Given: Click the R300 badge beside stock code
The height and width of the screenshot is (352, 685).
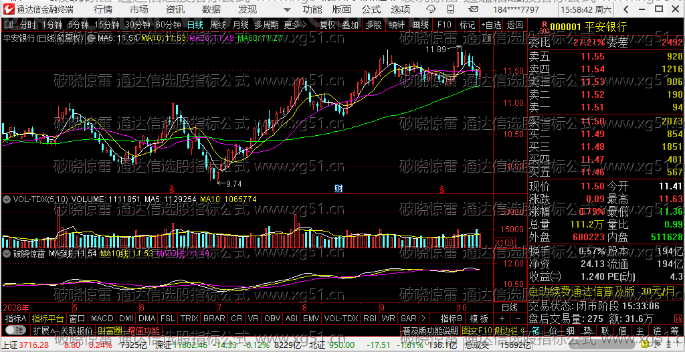Looking at the screenshot, I should click(x=544, y=27).
